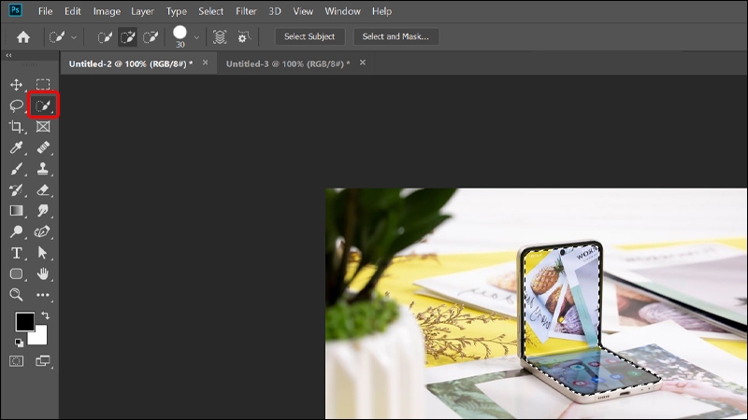This screenshot has height=420, width=748.
Task: Select the Dodge tool
Action: point(16,231)
